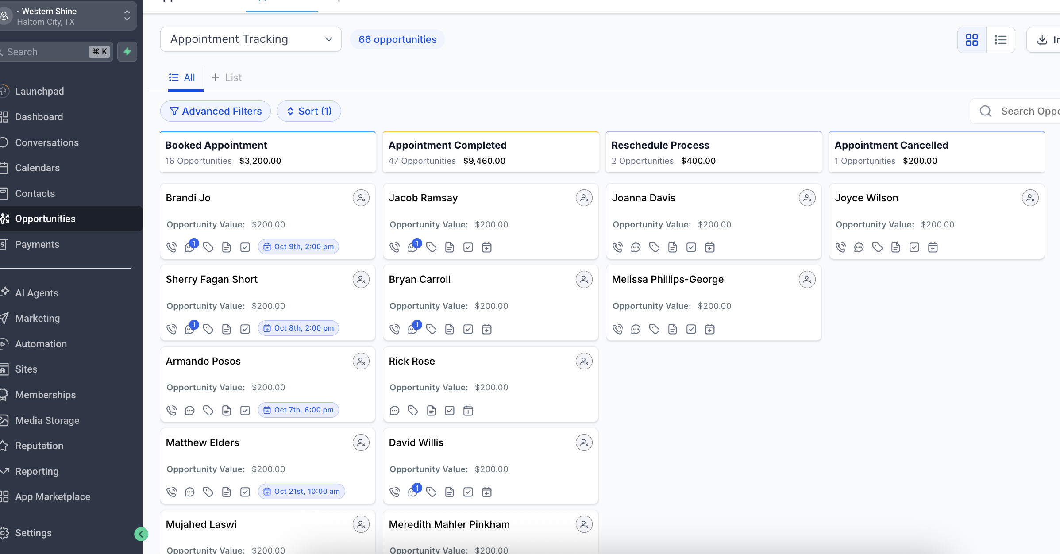
Task: Remove owner on Matthew Elders's card
Action: (361, 442)
